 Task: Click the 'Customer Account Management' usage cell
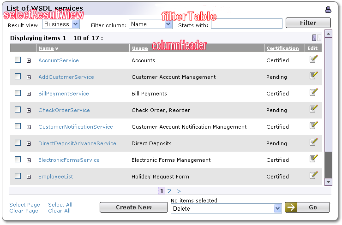174,77
